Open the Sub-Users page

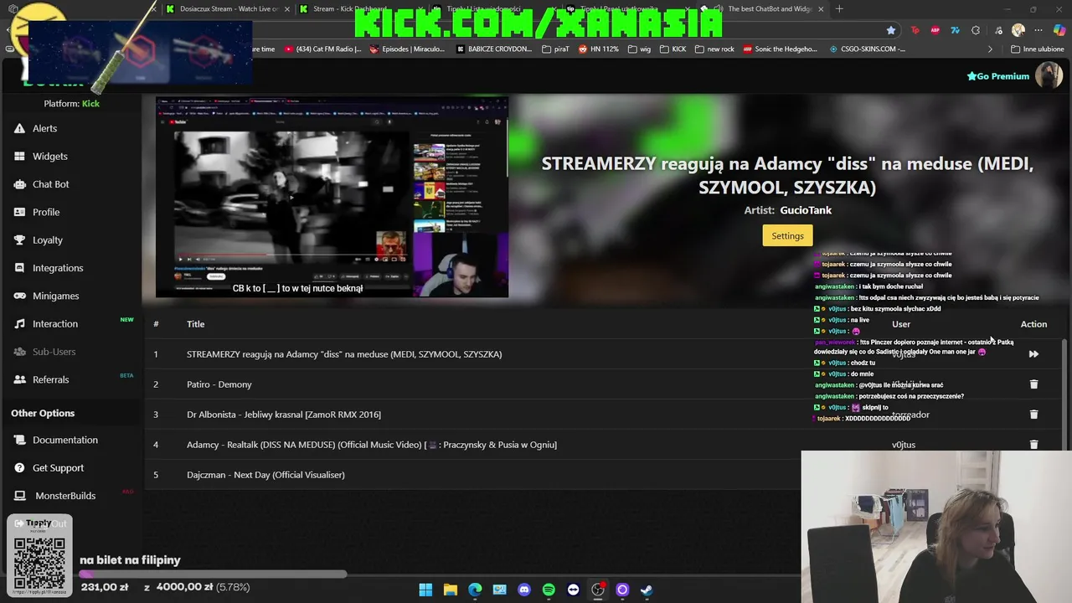tap(44, 352)
